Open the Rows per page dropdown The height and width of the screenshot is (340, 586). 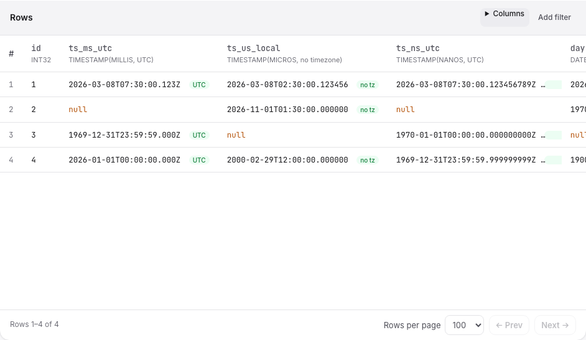click(x=465, y=325)
